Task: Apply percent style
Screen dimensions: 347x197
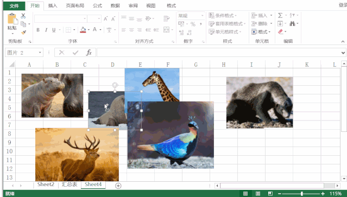Action: [193, 24]
